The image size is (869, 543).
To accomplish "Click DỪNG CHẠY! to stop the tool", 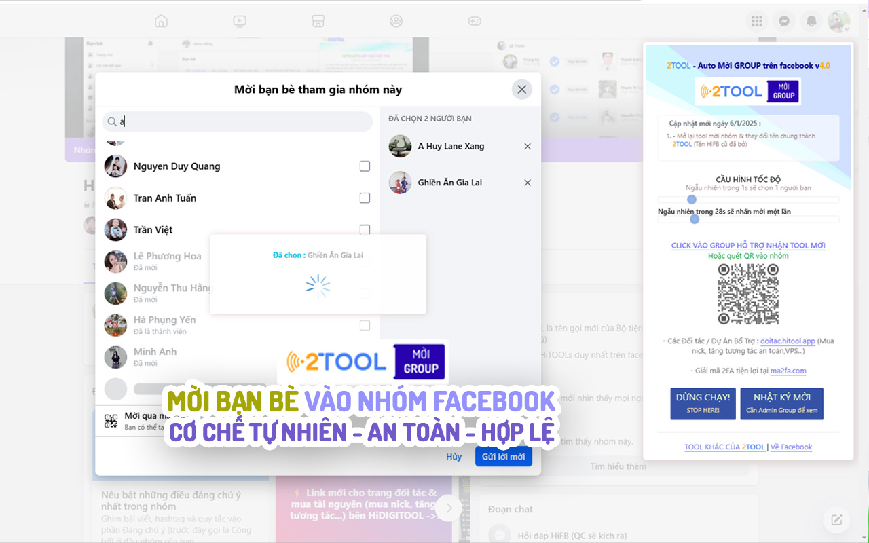I will pyautogui.click(x=703, y=404).
